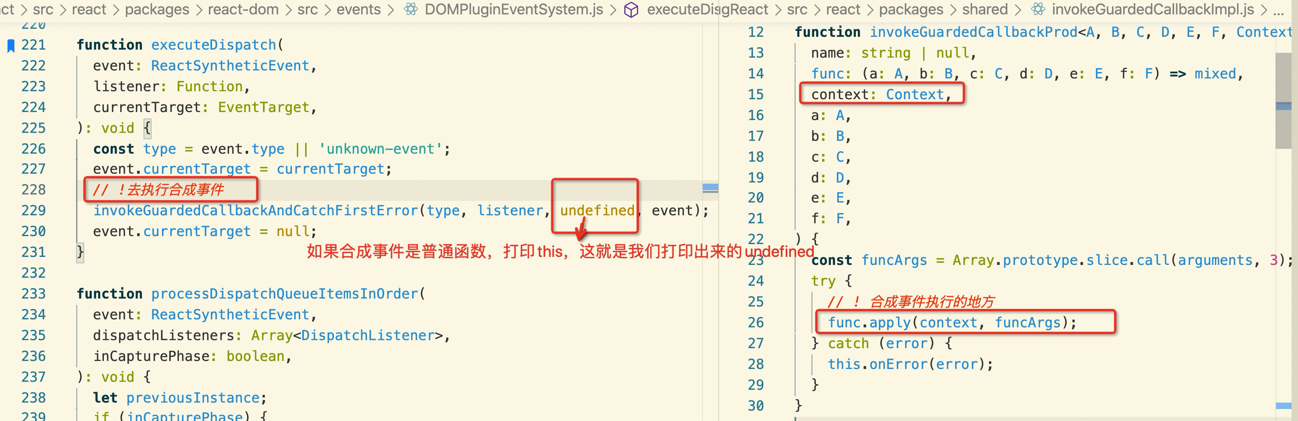Image resolution: width=1298 pixels, height=421 pixels.
Task: Click the Chinese comment on line 25
Action: (x=911, y=302)
